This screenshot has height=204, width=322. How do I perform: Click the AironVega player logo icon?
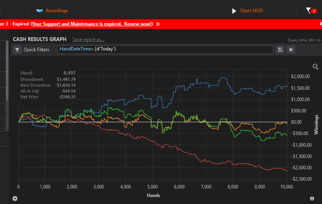coord(40,11)
